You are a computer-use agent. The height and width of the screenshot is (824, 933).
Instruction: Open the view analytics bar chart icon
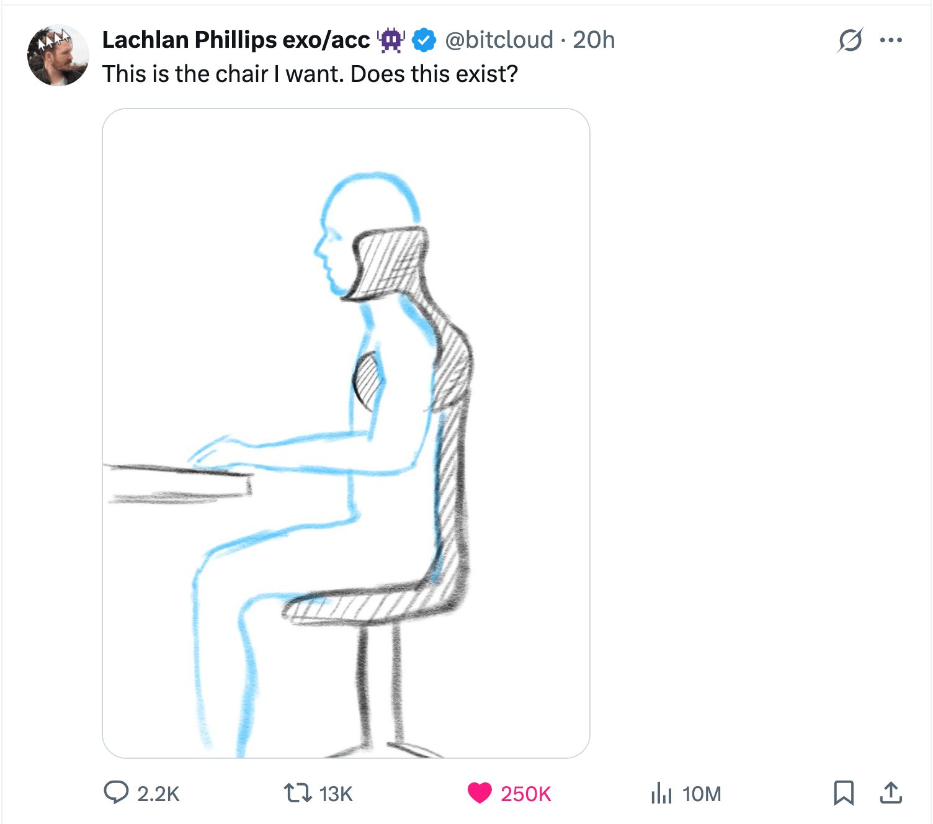click(661, 793)
